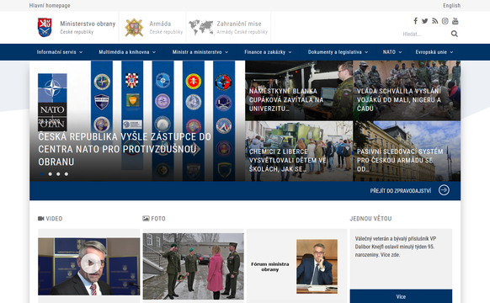This screenshot has height=303, width=490.
Task: Open the Facebook social icon
Action: tap(415, 21)
